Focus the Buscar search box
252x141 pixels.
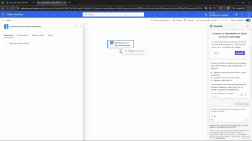click(x=113, y=14)
